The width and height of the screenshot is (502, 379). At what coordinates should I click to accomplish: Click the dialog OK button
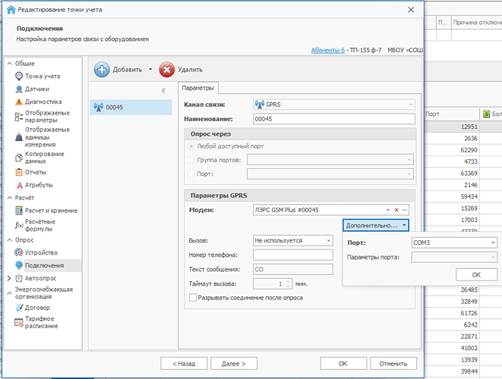(343, 363)
